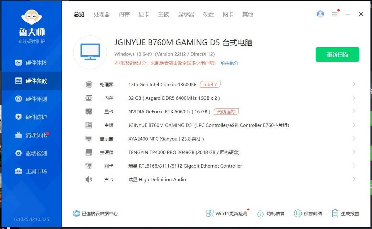
Task: Click the large desktop computer icon
Action: [90, 52]
